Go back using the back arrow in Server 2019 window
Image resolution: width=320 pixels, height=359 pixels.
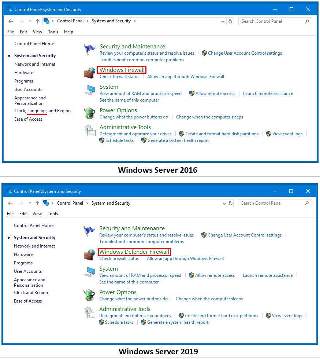(x=10, y=203)
